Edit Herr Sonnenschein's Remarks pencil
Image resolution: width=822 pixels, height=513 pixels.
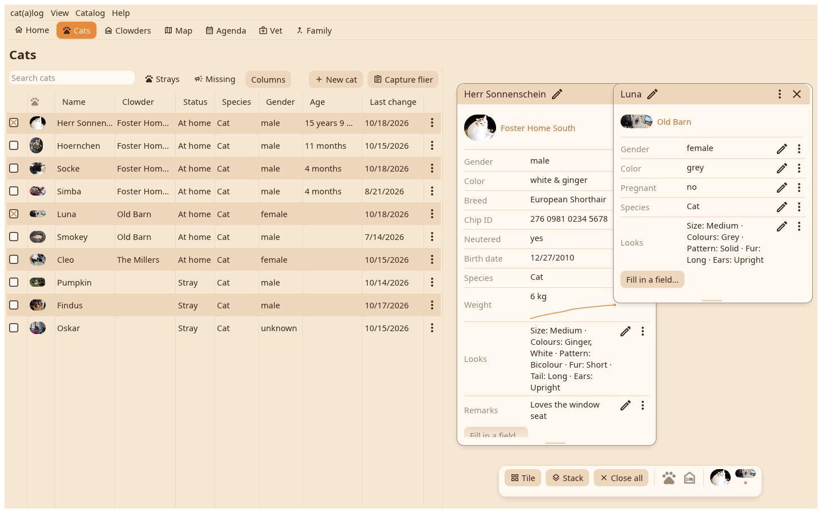point(626,405)
